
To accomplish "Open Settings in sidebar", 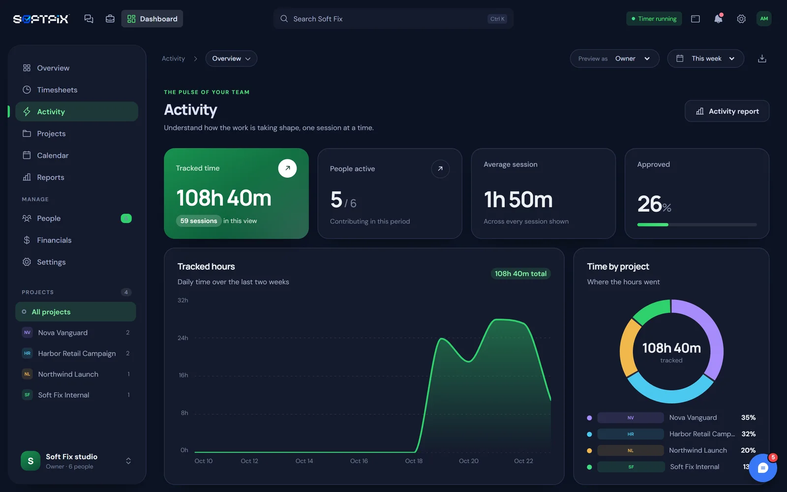I will click(77, 262).
